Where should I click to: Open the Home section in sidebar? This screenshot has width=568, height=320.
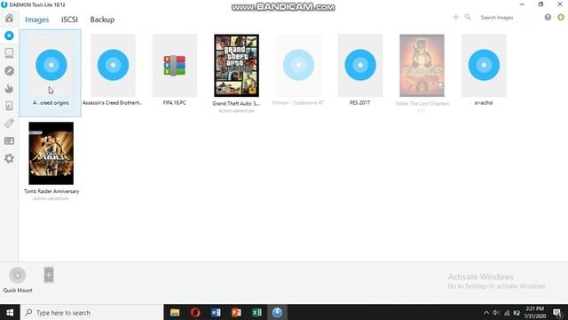point(9,18)
